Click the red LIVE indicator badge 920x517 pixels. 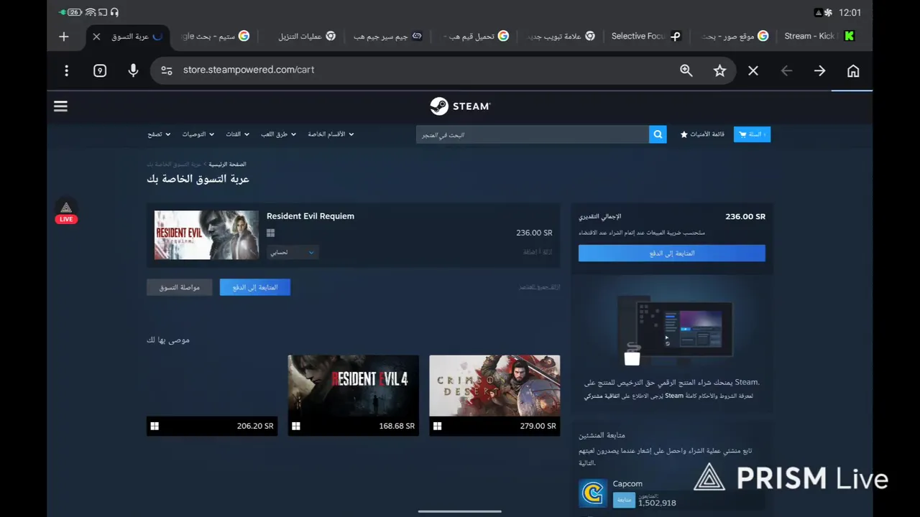pyautogui.click(x=66, y=219)
